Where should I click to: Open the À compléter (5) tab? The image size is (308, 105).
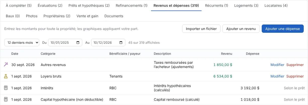tap(19, 5)
